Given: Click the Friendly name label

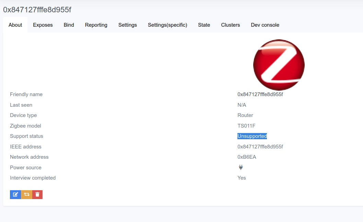Looking at the screenshot, I should click(x=26, y=94).
